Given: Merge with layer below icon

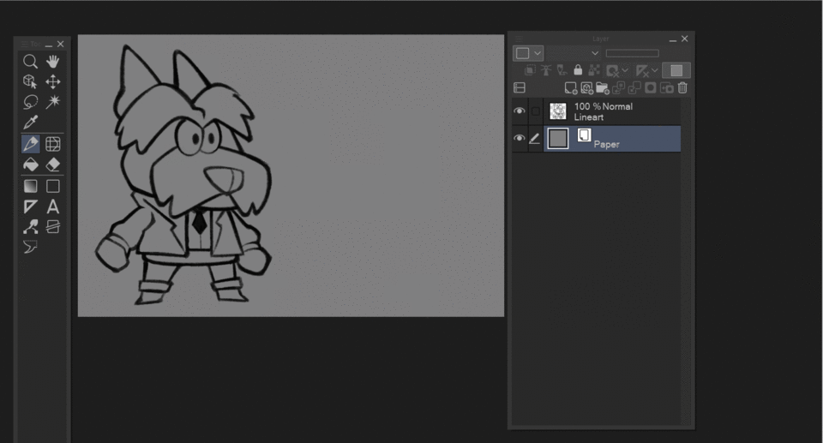Looking at the screenshot, I should click(x=634, y=87).
